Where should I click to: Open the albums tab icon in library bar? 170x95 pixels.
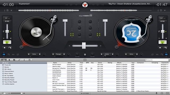pos(14,60)
